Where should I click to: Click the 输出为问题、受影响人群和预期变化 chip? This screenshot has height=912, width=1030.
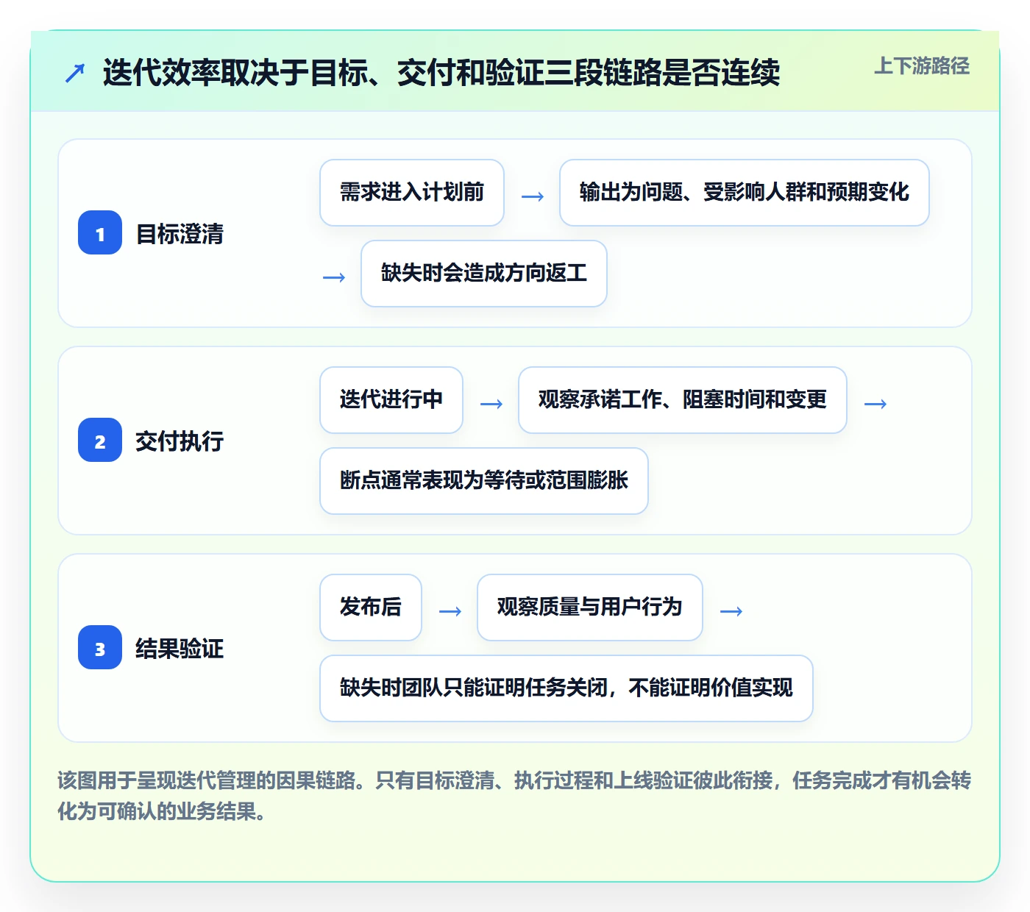point(745,193)
